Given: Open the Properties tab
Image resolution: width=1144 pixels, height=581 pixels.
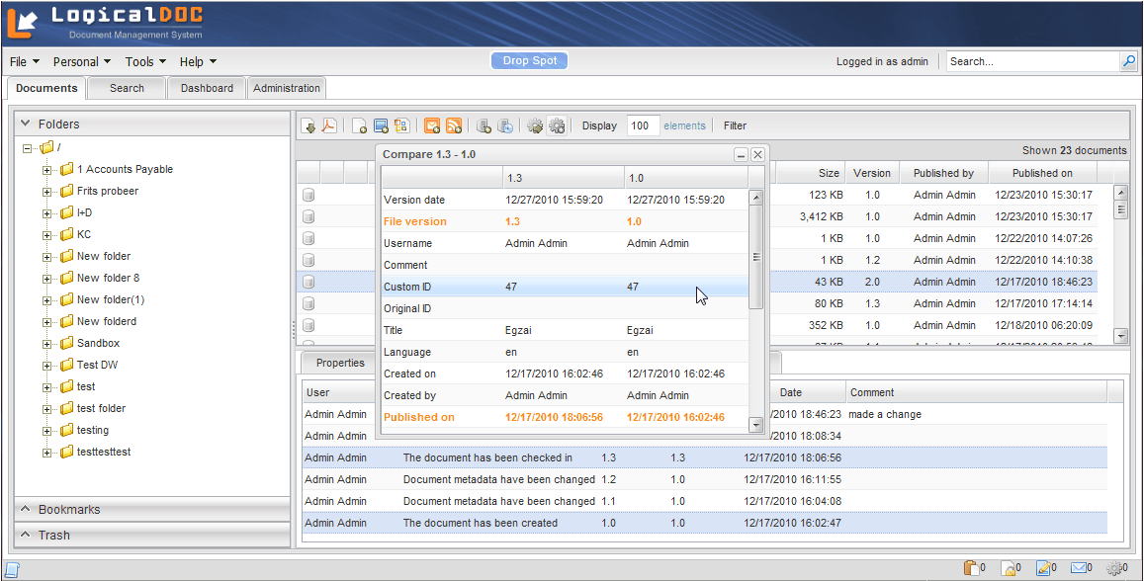Looking at the screenshot, I should (340, 363).
